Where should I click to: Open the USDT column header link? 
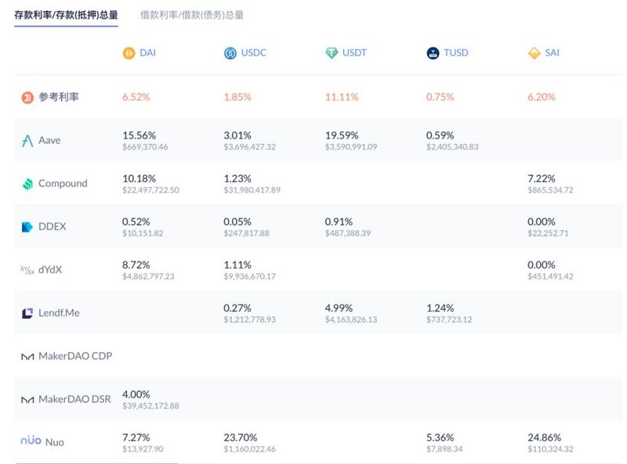[x=354, y=52]
